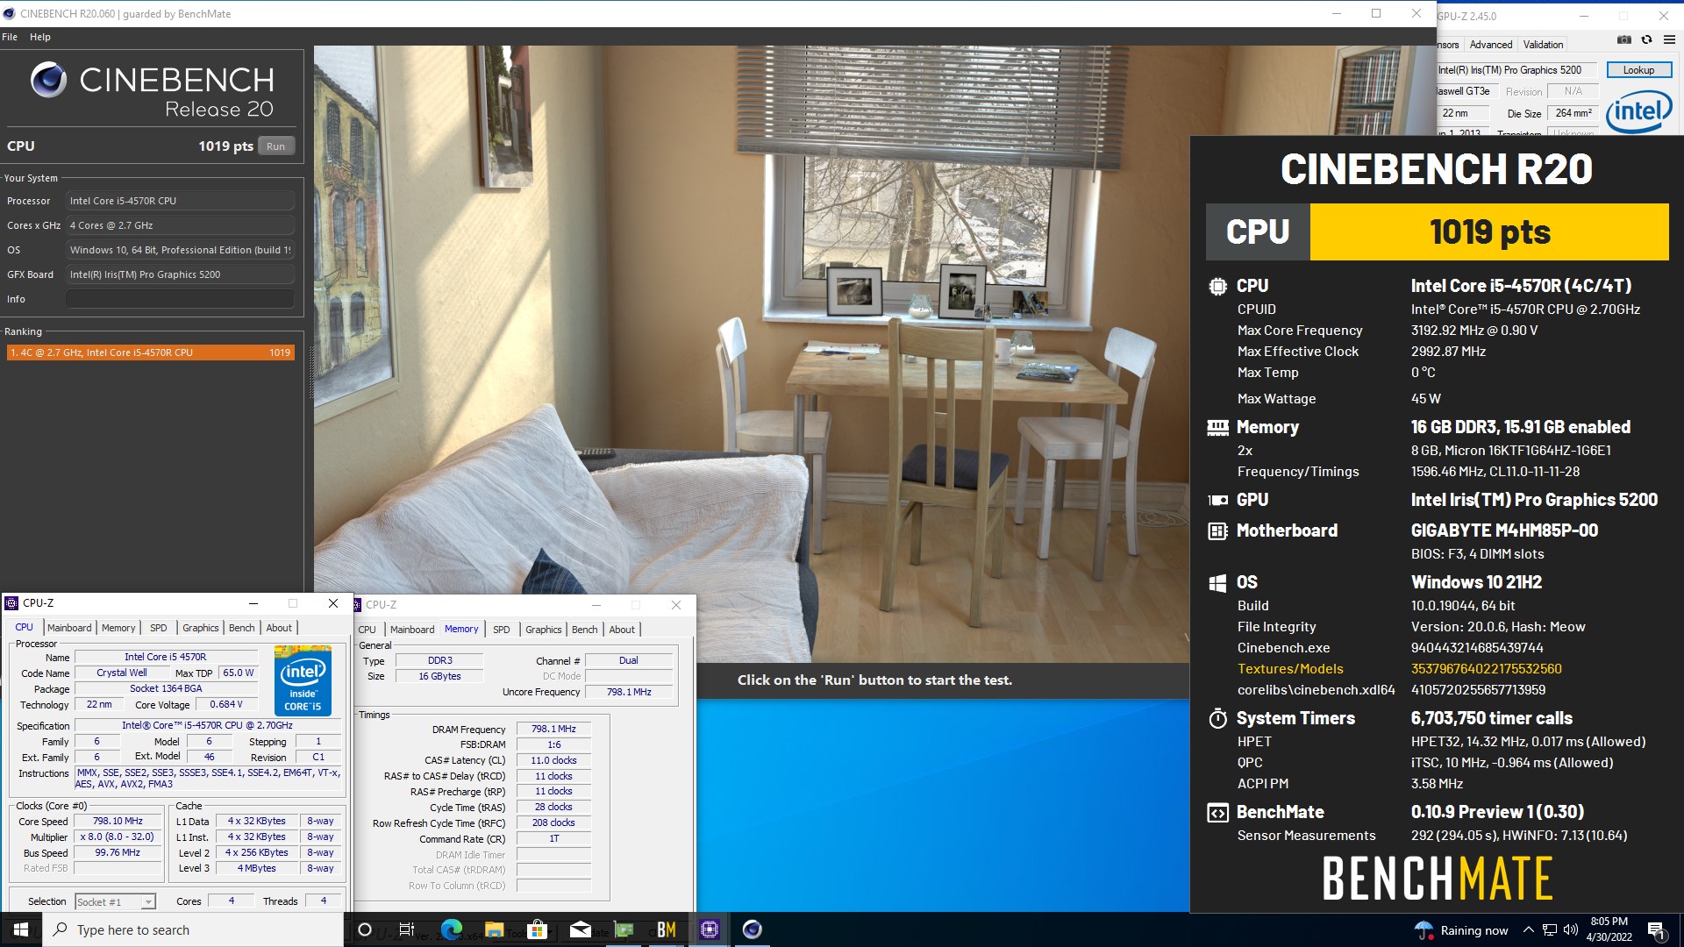Click the Intel logo in GPU-Z
This screenshot has width=1684, height=947.
point(1639,111)
